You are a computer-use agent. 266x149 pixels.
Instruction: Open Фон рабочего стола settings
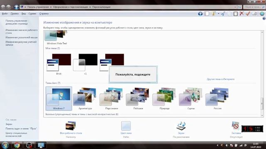point(71,130)
